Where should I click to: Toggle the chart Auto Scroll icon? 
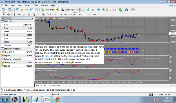tap(110, 10)
